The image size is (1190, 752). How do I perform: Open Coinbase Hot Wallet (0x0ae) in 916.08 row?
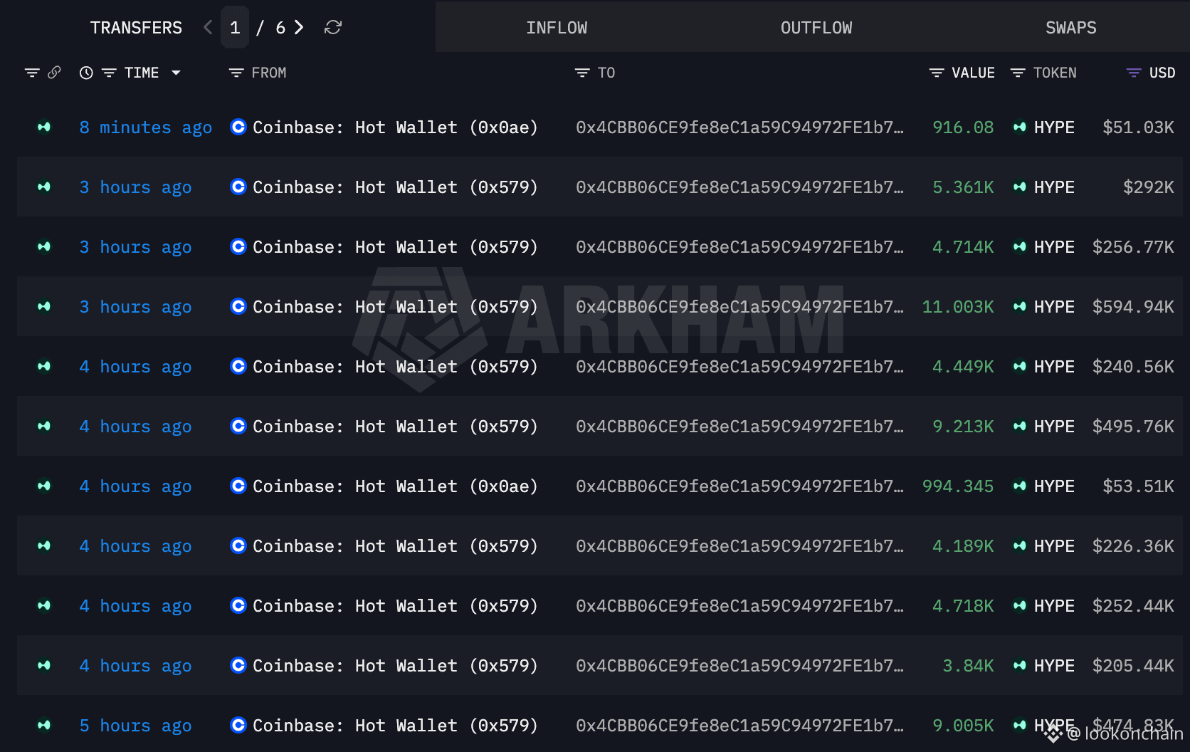click(x=395, y=127)
